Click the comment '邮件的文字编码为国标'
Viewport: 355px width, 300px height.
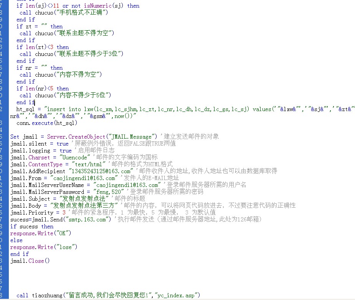click(x=127, y=157)
